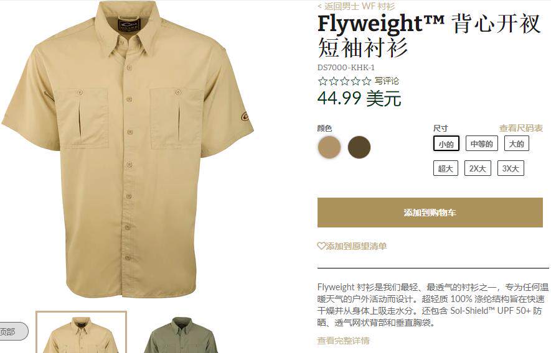Select size 小的

pyautogui.click(x=446, y=144)
